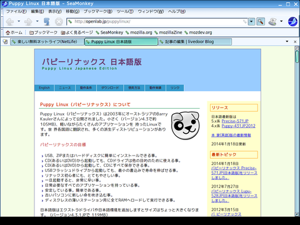The image size is (300, 225).
Task: Open the Back history dropdown arrow
Action: pyautogui.click(x=19, y=21)
